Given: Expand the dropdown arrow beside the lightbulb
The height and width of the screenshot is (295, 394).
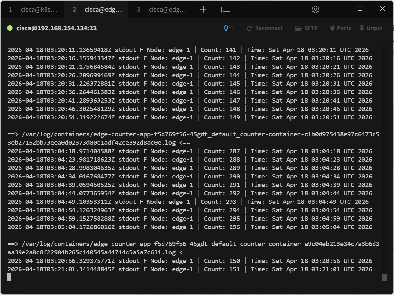Looking at the screenshot, I should [x=233, y=29].
